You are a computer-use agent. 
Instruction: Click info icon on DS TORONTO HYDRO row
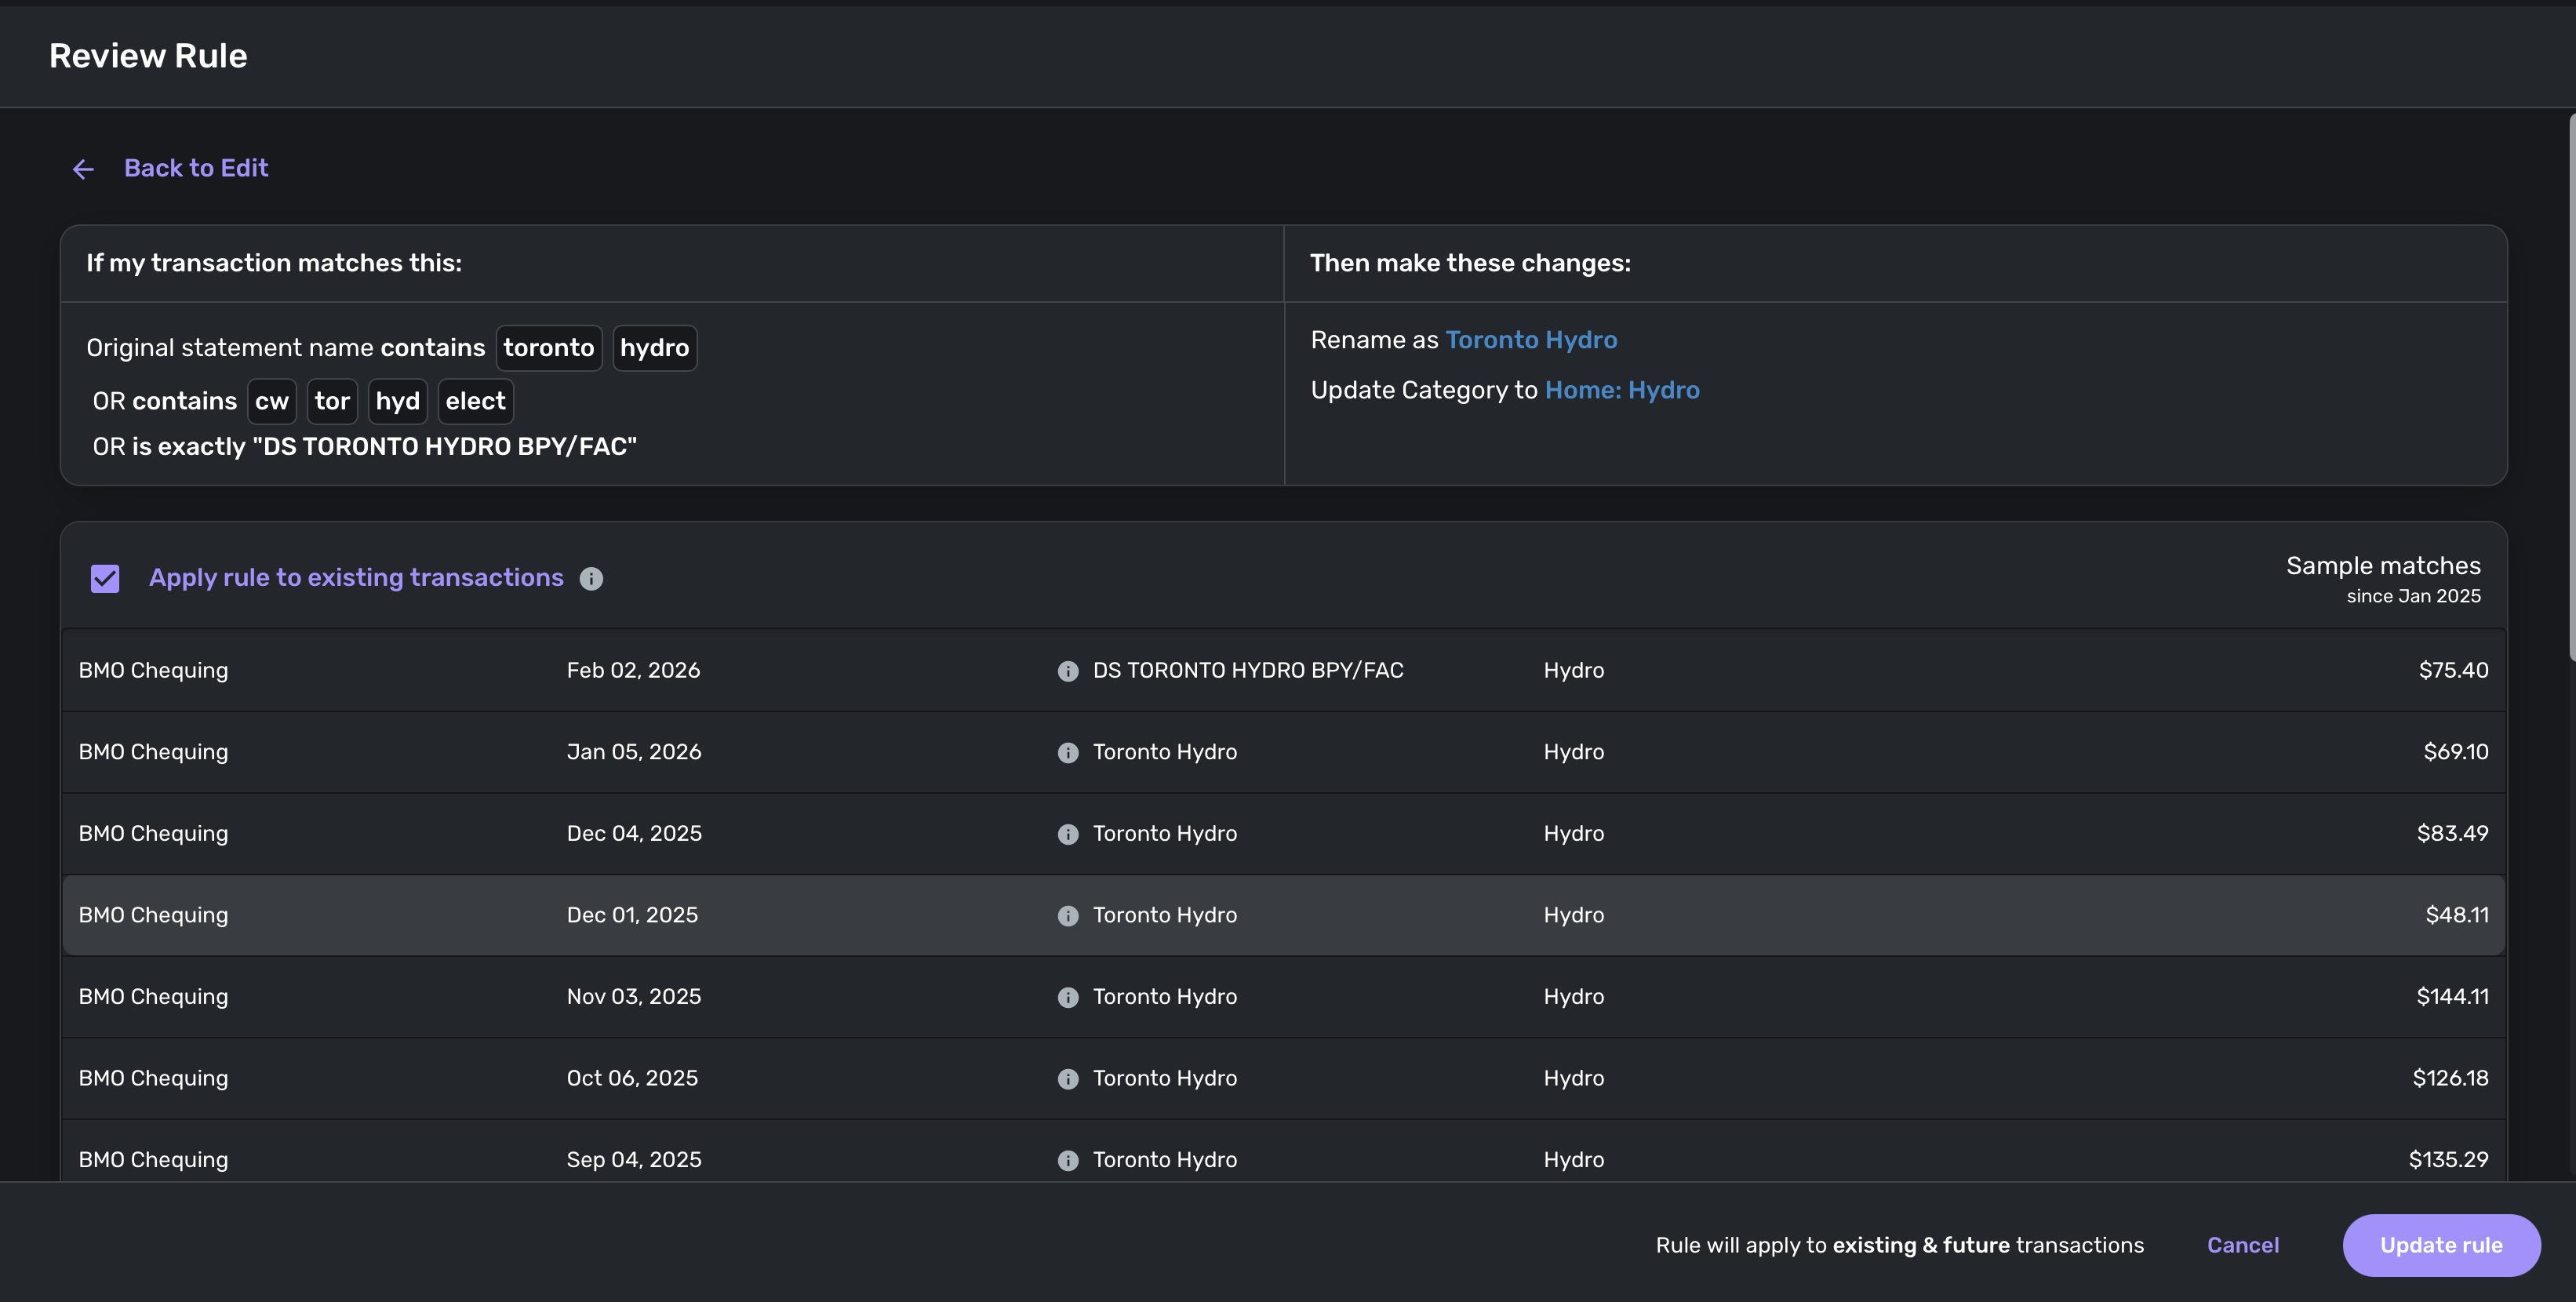(1068, 671)
